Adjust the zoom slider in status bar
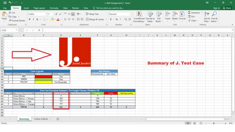235x132 pixels. pyautogui.click(x=214, y=123)
